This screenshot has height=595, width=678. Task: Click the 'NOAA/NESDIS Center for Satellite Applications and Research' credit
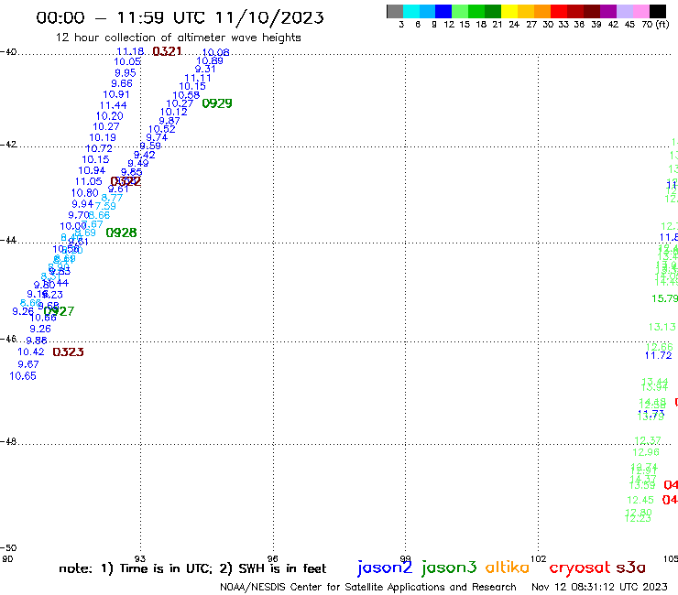(x=368, y=587)
